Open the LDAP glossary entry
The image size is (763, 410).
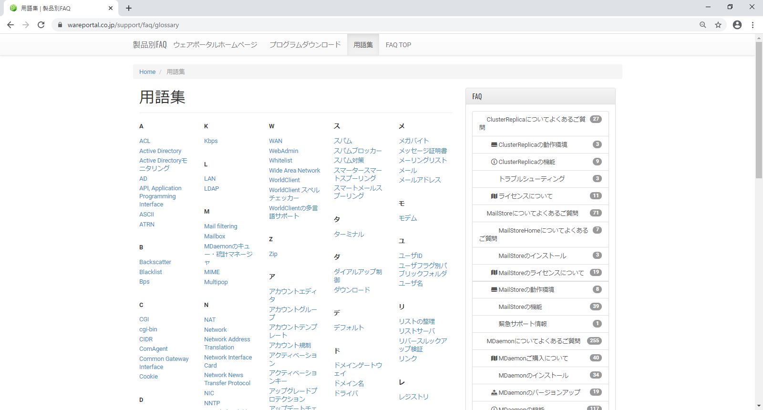pos(211,188)
